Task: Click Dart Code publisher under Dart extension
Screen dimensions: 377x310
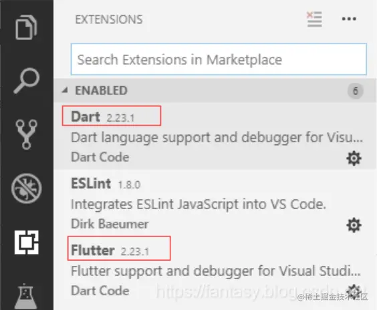Action: 100,157
